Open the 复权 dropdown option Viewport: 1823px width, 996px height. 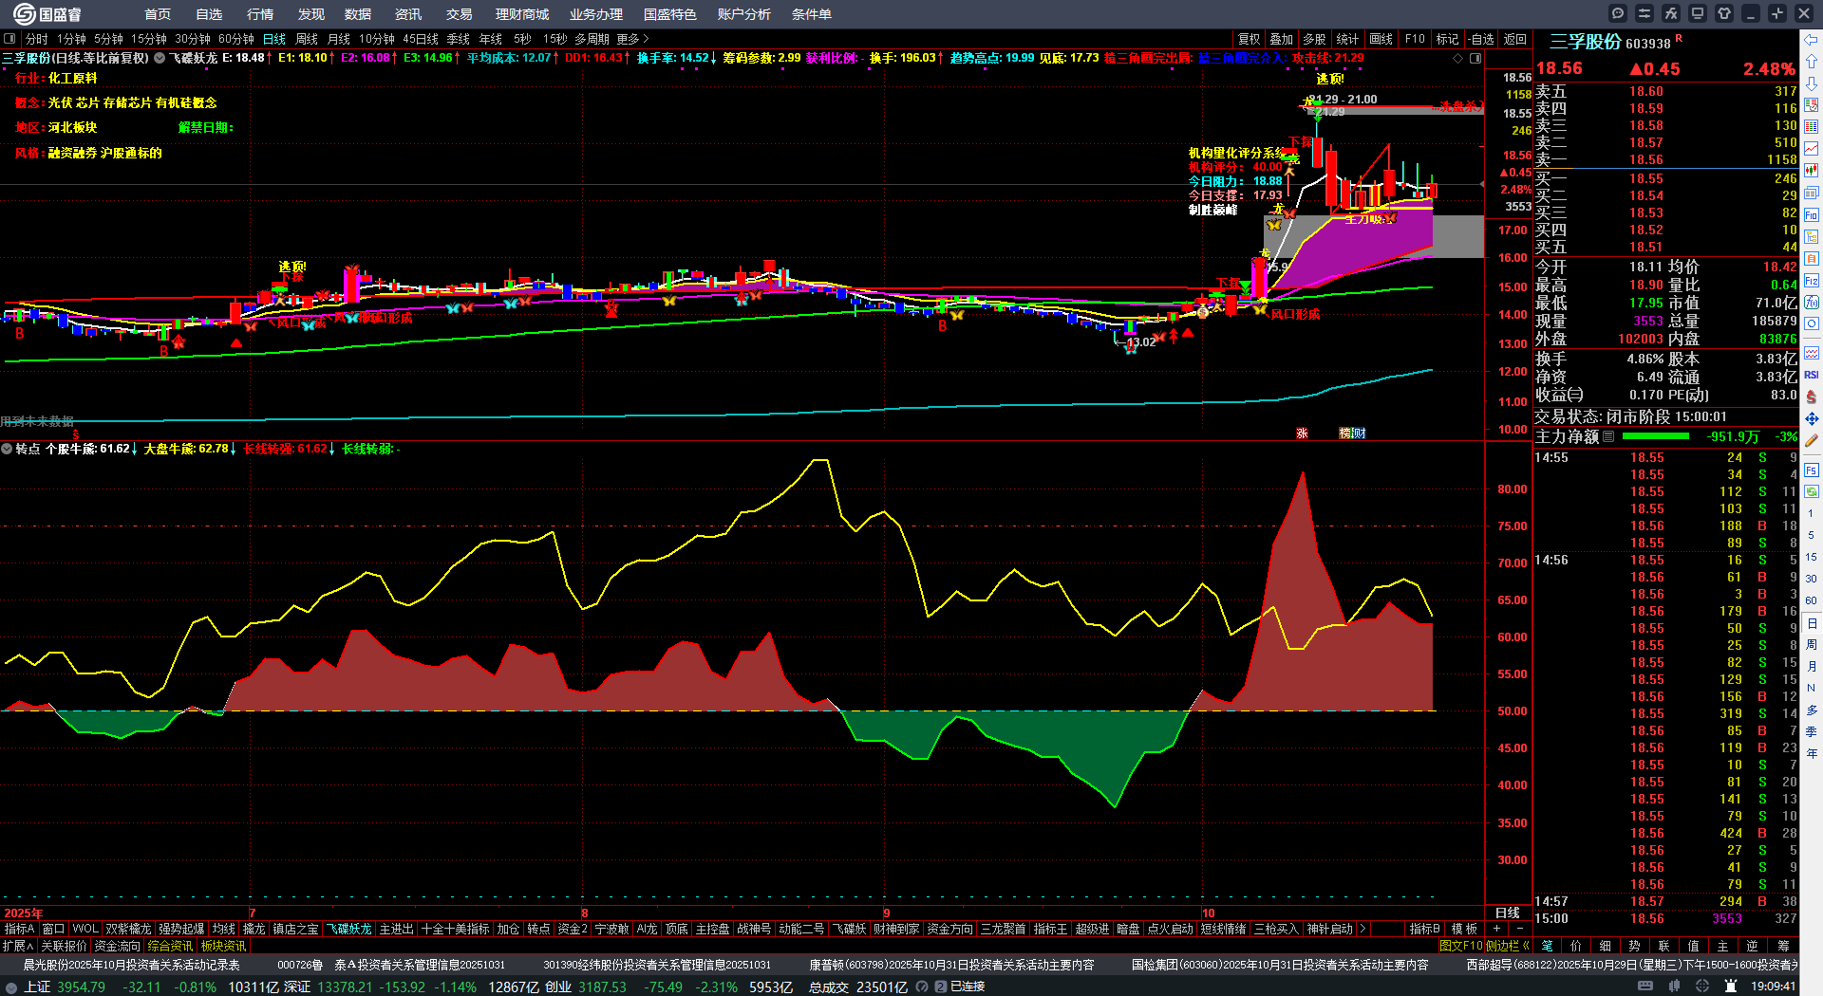click(1250, 39)
